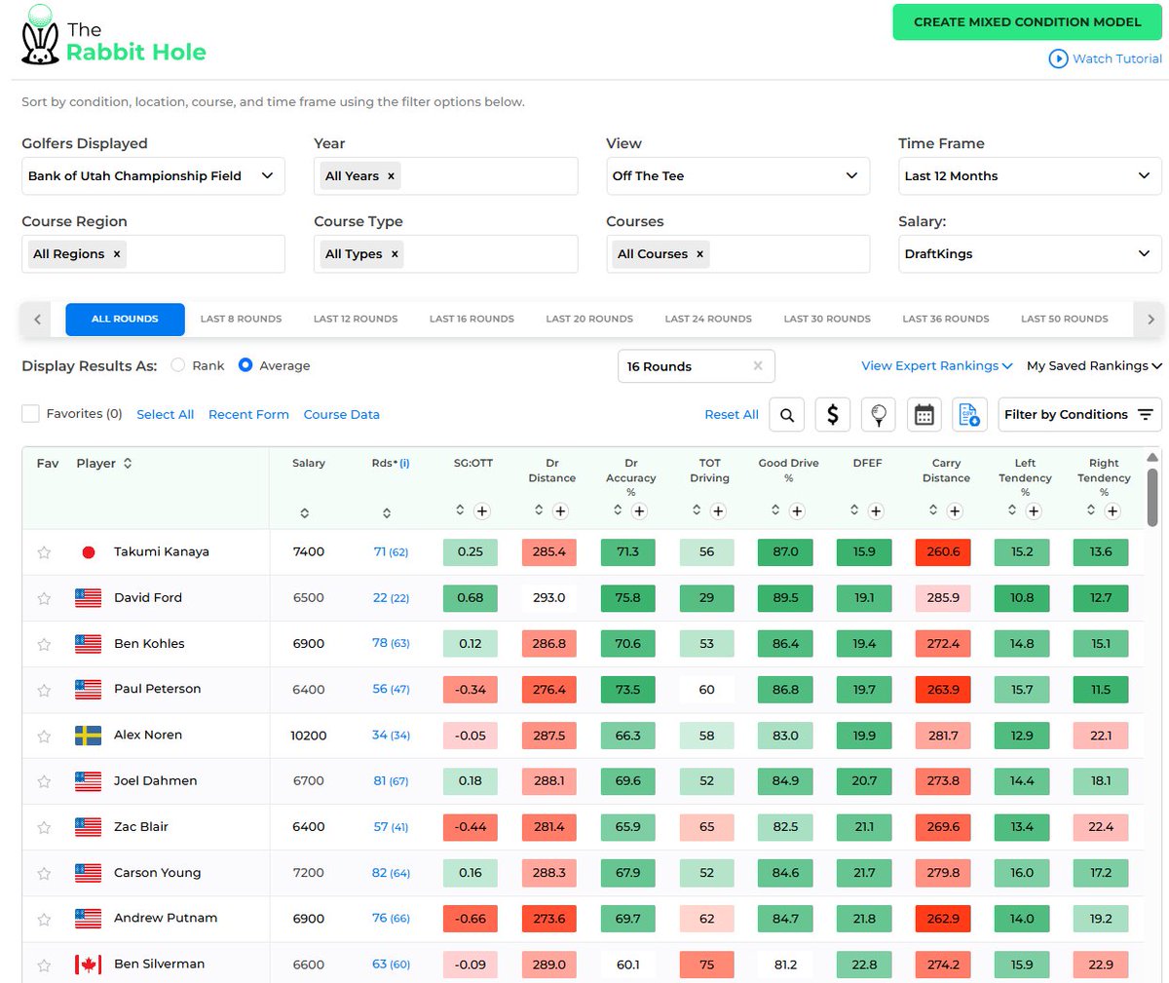Click Create Mixed Condition Model button
This screenshot has width=1169, height=983.
[1028, 21]
